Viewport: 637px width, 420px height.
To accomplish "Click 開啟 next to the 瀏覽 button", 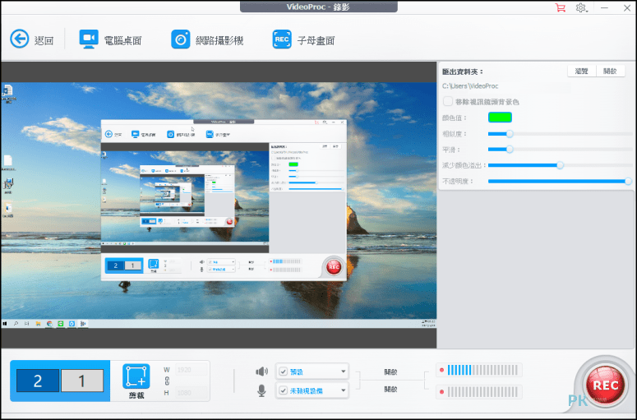I will 610,71.
